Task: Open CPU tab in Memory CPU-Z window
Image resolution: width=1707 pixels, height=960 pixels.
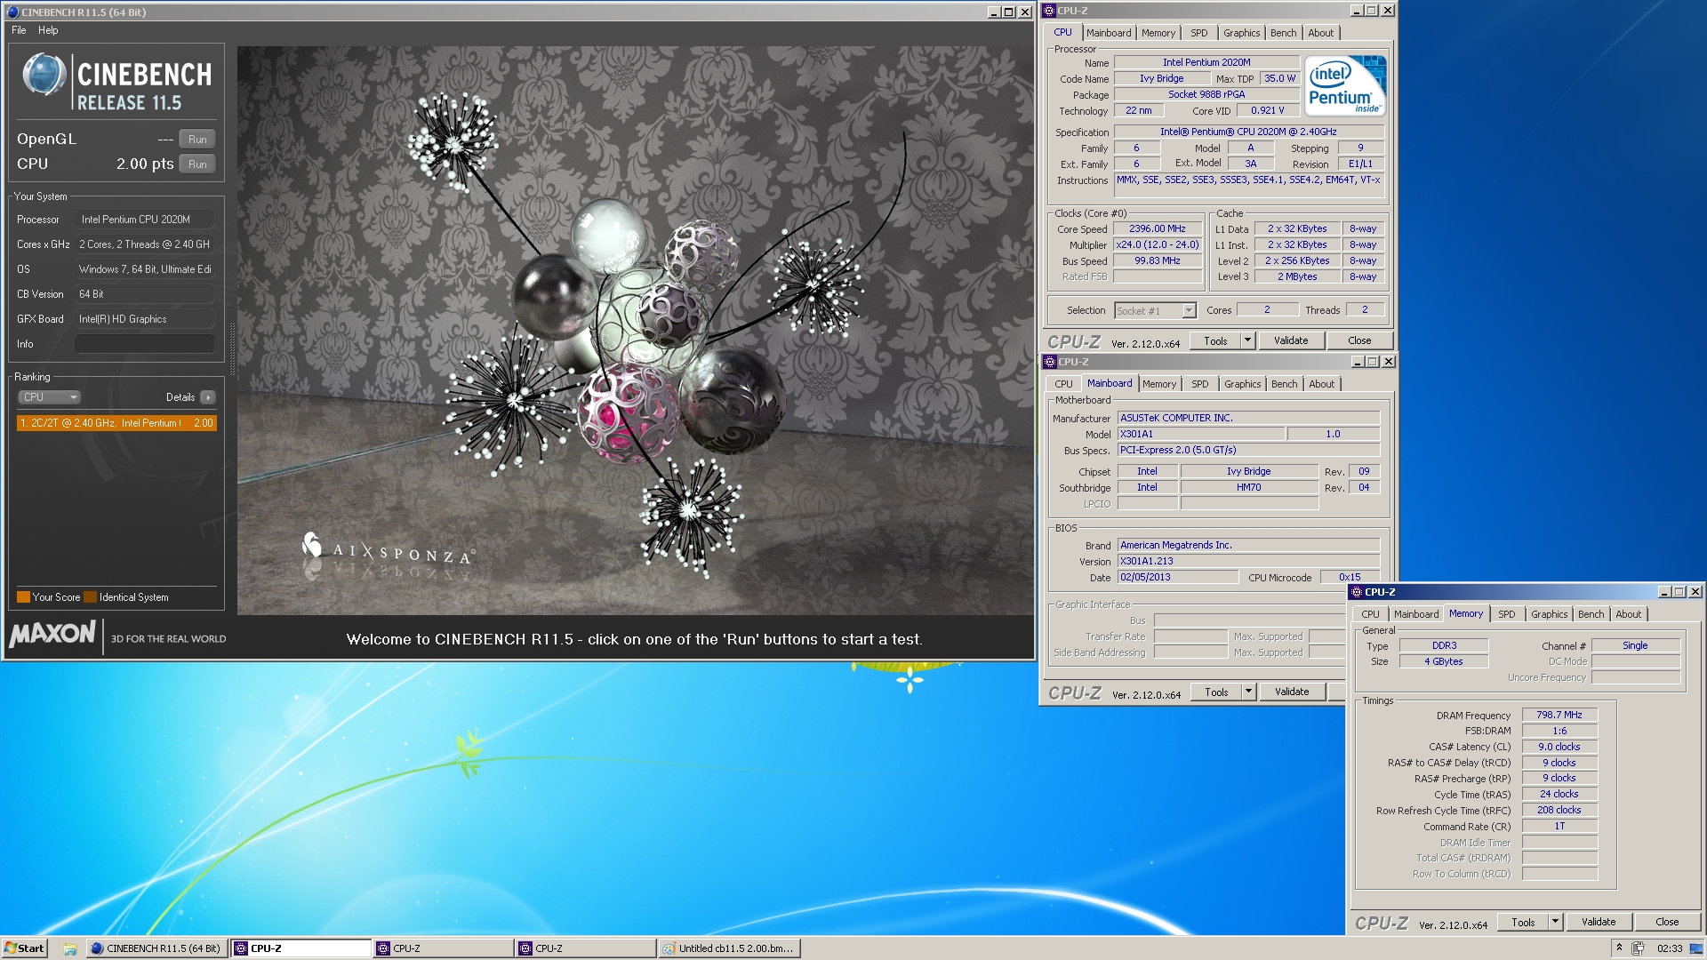Action: click(x=1370, y=614)
